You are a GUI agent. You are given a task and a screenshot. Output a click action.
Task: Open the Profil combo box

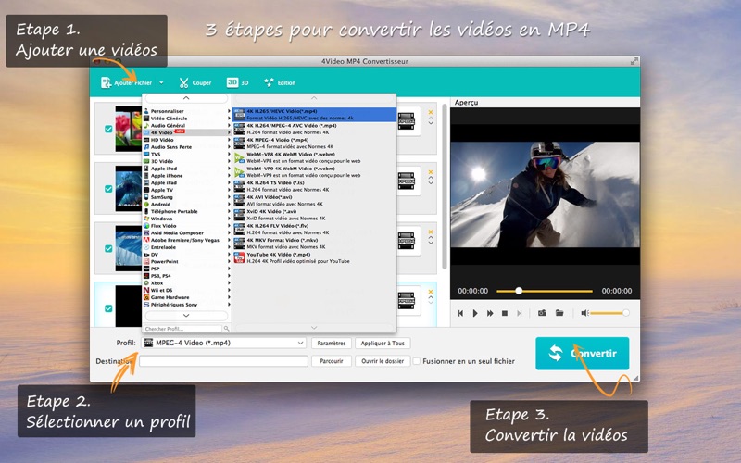tap(223, 343)
